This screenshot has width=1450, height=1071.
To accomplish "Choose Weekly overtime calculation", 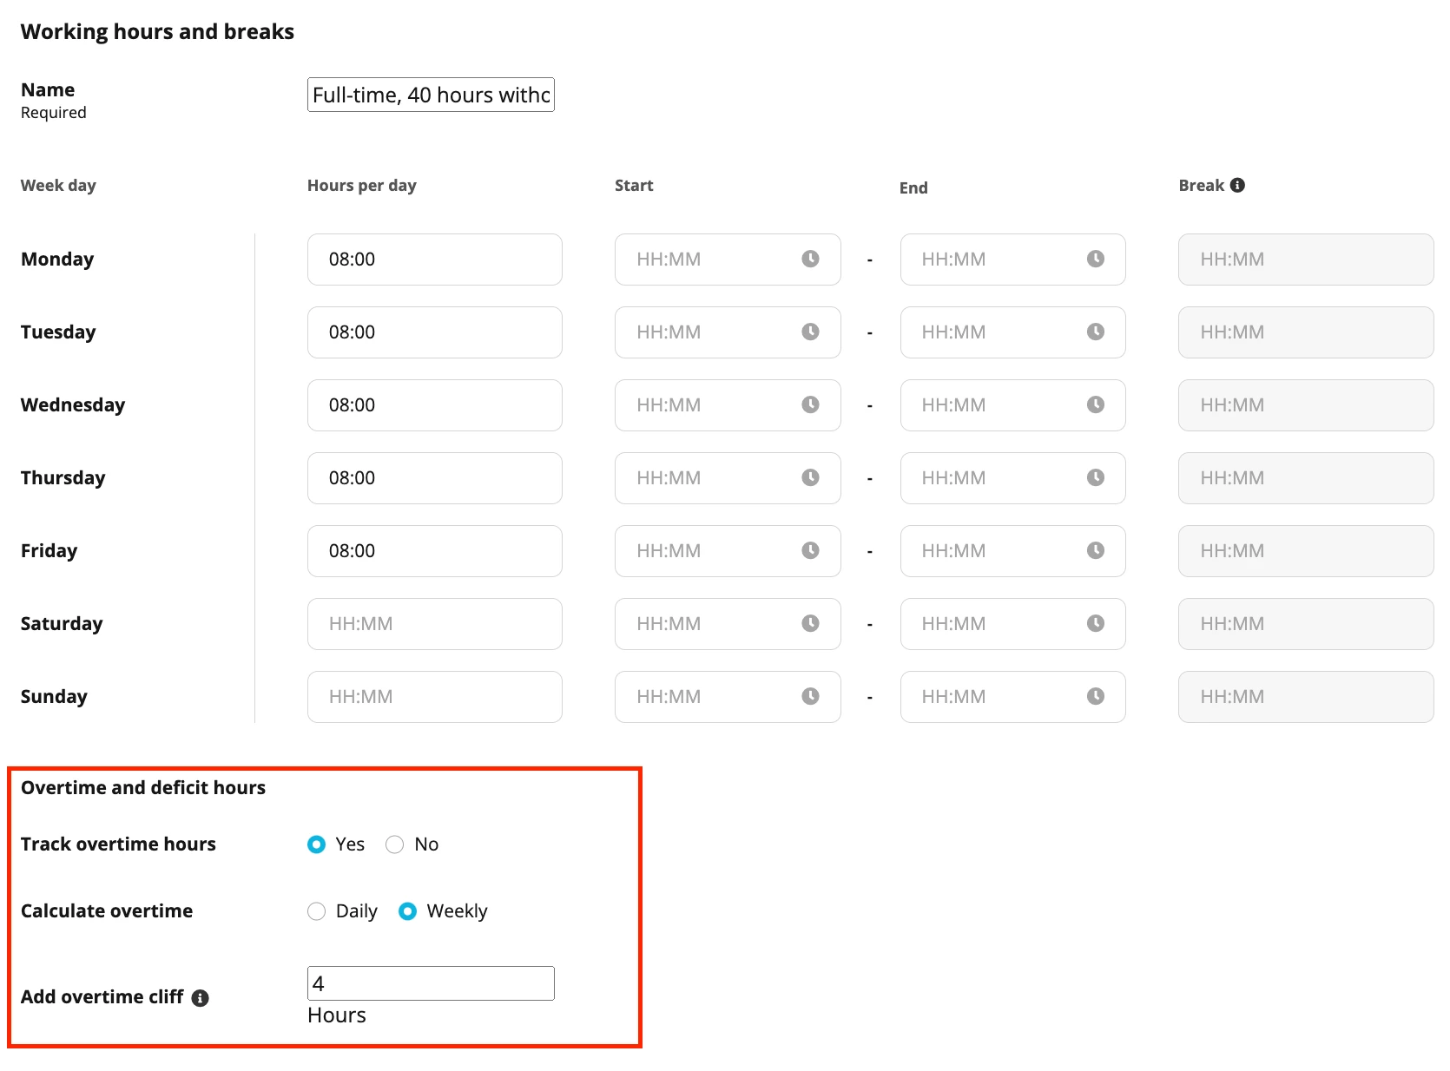I will (407, 911).
